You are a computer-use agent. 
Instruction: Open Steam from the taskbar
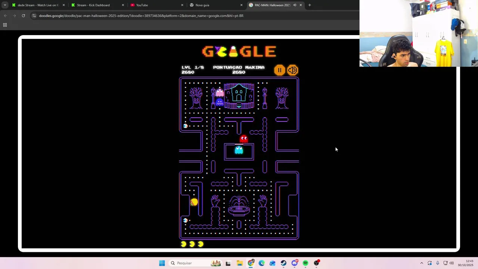283,263
